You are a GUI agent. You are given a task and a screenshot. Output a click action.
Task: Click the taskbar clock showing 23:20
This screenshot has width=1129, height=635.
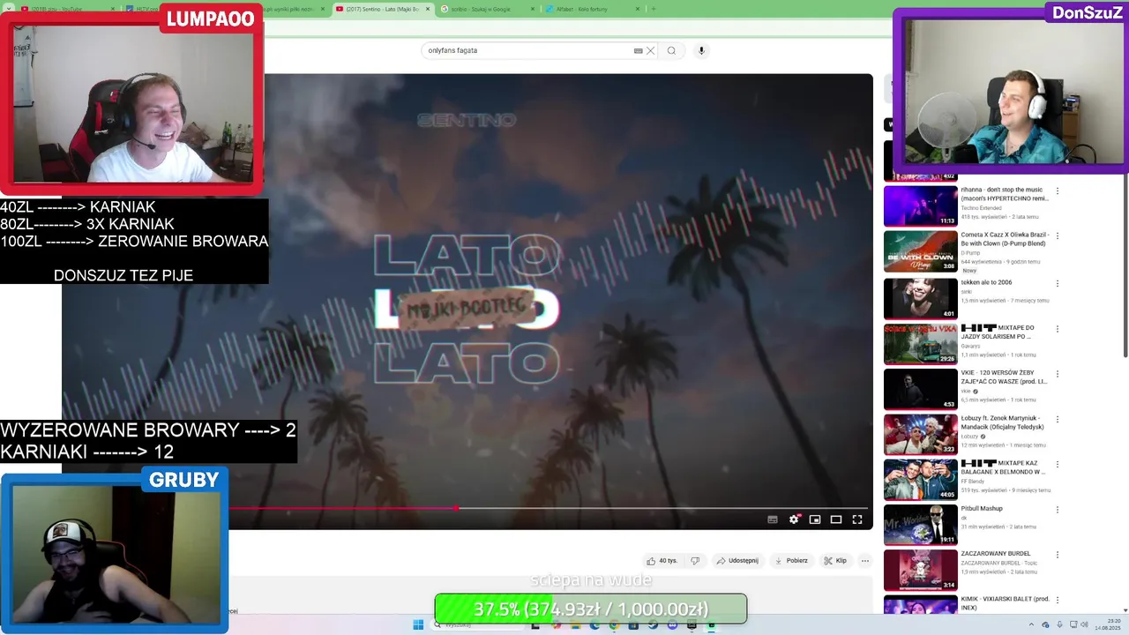[x=1107, y=624]
